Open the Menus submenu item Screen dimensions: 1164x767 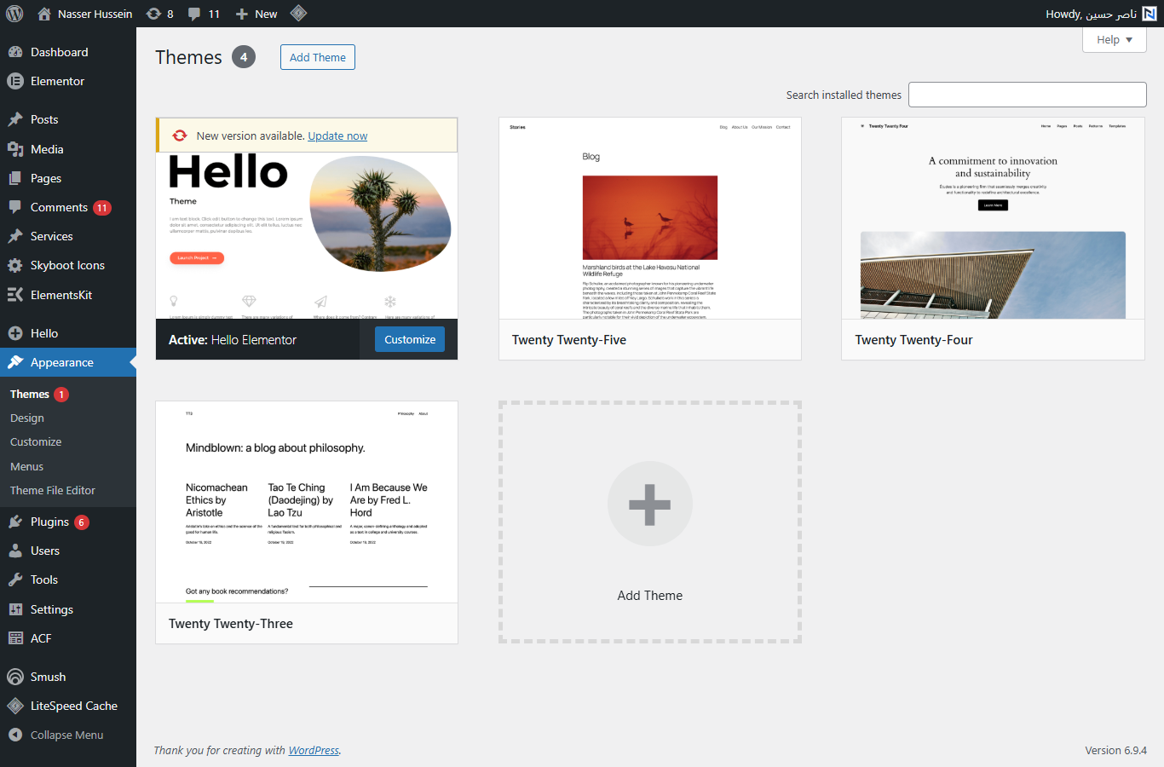pyautogui.click(x=26, y=467)
